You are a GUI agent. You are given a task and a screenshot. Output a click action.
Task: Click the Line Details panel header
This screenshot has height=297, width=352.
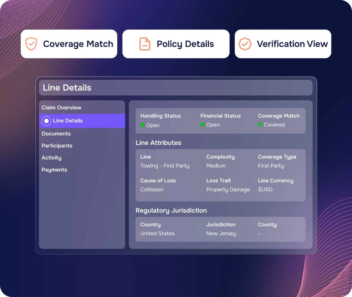[176, 88]
